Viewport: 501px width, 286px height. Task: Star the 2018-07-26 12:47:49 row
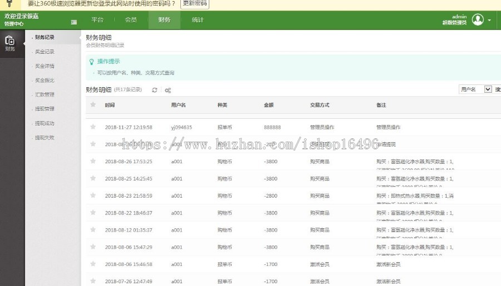93,281
